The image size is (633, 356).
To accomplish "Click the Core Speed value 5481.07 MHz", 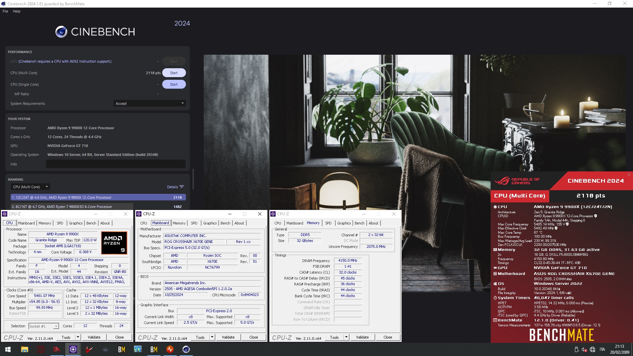I will [x=45, y=296].
